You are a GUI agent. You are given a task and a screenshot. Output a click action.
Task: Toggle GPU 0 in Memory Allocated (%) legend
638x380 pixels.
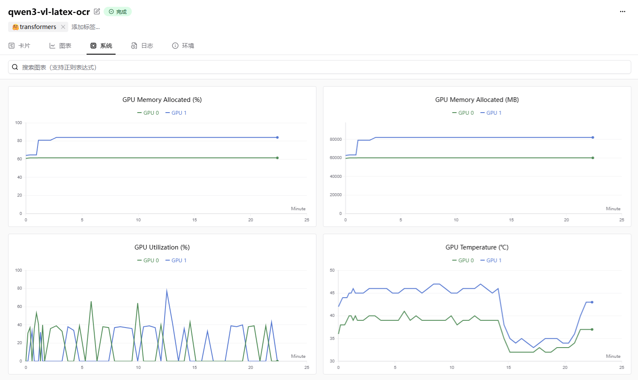pos(148,113)
